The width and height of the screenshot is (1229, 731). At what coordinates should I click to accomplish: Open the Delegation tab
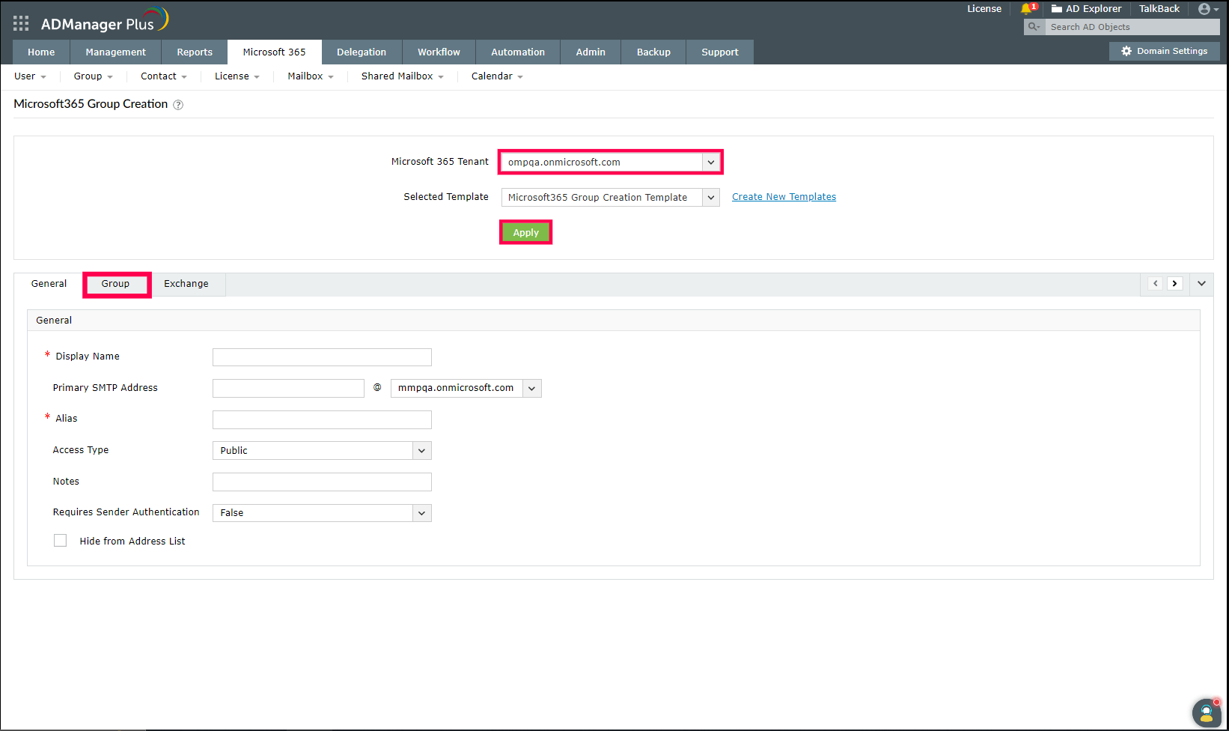362,52
